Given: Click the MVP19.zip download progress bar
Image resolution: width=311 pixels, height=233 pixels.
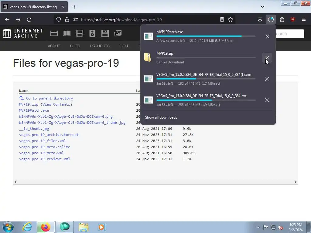Looking at the screenshot, I should (206, 58).
